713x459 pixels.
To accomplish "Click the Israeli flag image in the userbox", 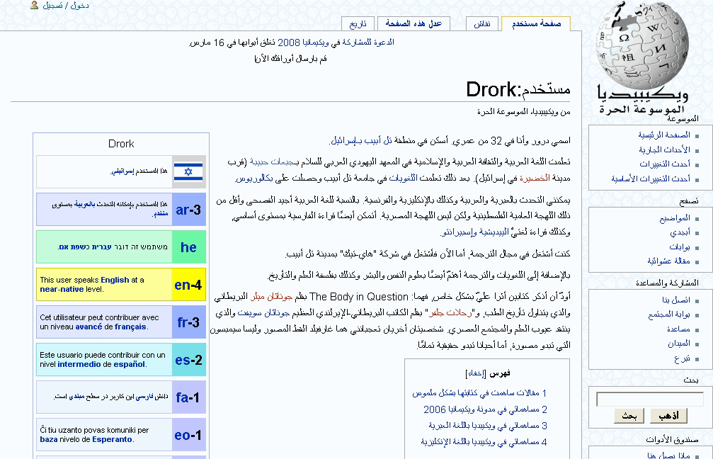I will point(188,171).
